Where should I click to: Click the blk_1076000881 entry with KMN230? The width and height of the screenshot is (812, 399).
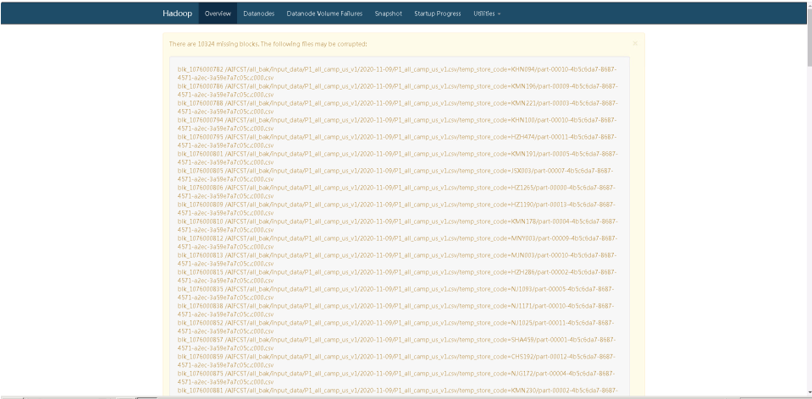click(x=397, y=391)
